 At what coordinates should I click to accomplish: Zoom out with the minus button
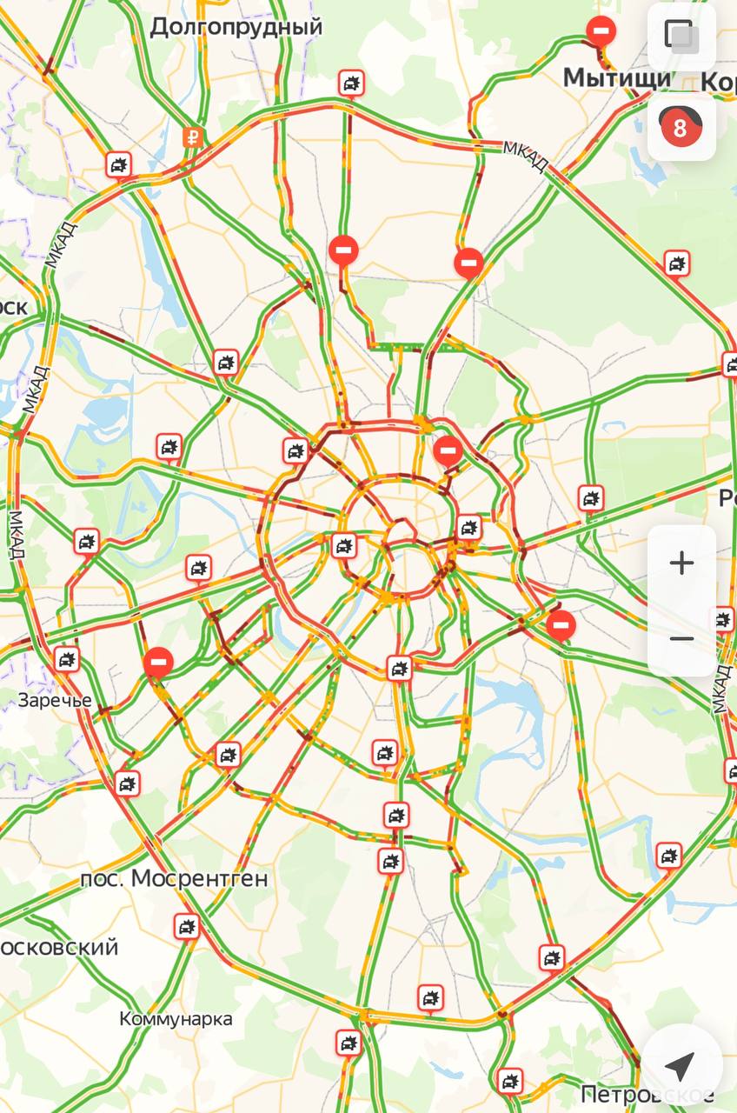(x=681, y=639)
